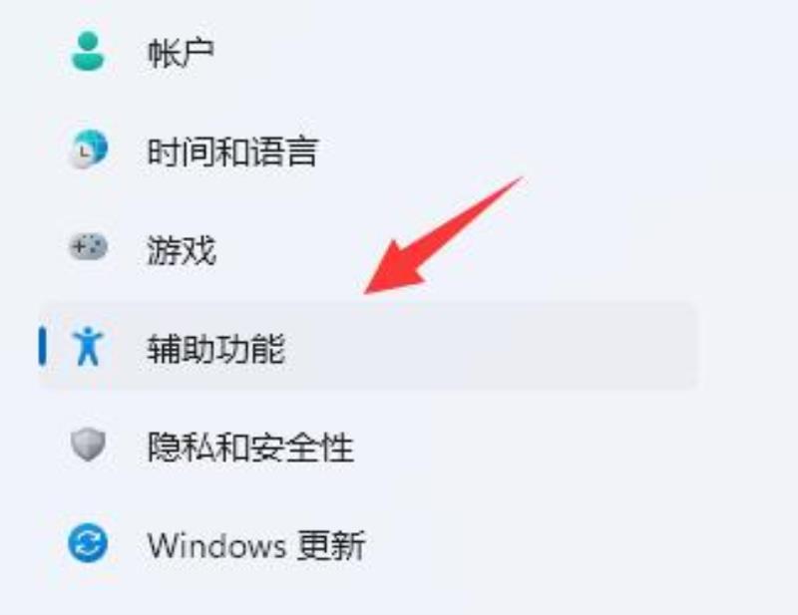Click the blue selection indicator bar beside 辅助功能

tap(42, 347)
